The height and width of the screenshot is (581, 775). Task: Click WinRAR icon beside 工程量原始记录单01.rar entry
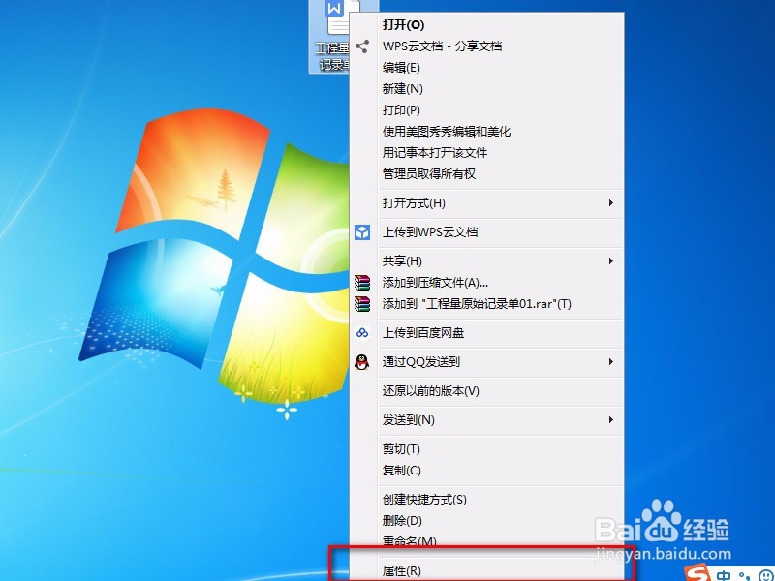pyautogui.click(x=362, y=304)
